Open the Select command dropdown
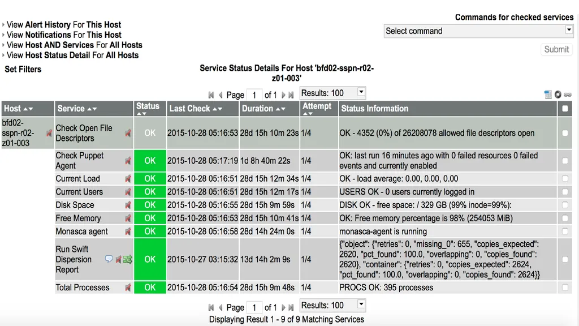Viewport: 579px width, 326px height. pos(478,31)
